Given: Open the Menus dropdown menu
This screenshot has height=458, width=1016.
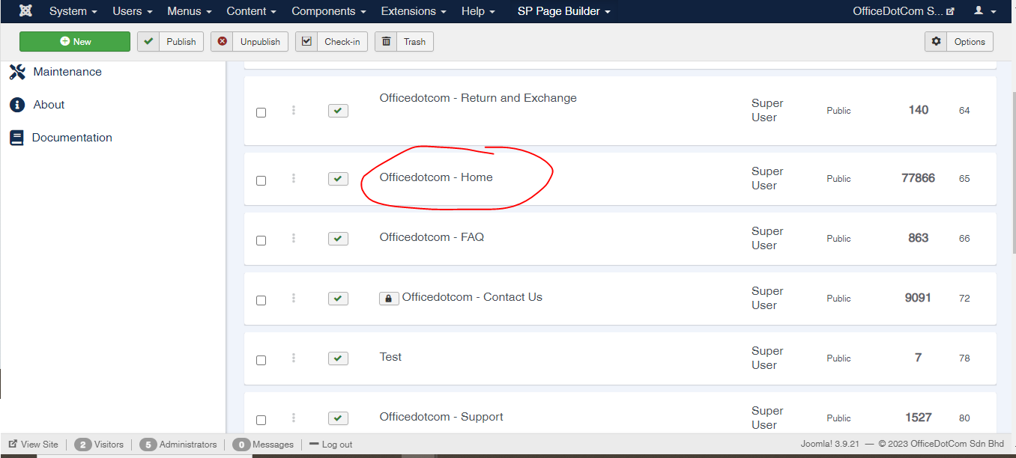Looking at the screenshot, I should point(190,11).
